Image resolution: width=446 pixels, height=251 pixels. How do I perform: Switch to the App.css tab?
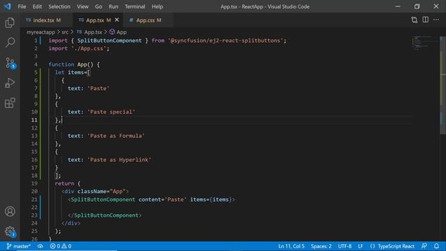pyautogui.click(x=148, y=20)
